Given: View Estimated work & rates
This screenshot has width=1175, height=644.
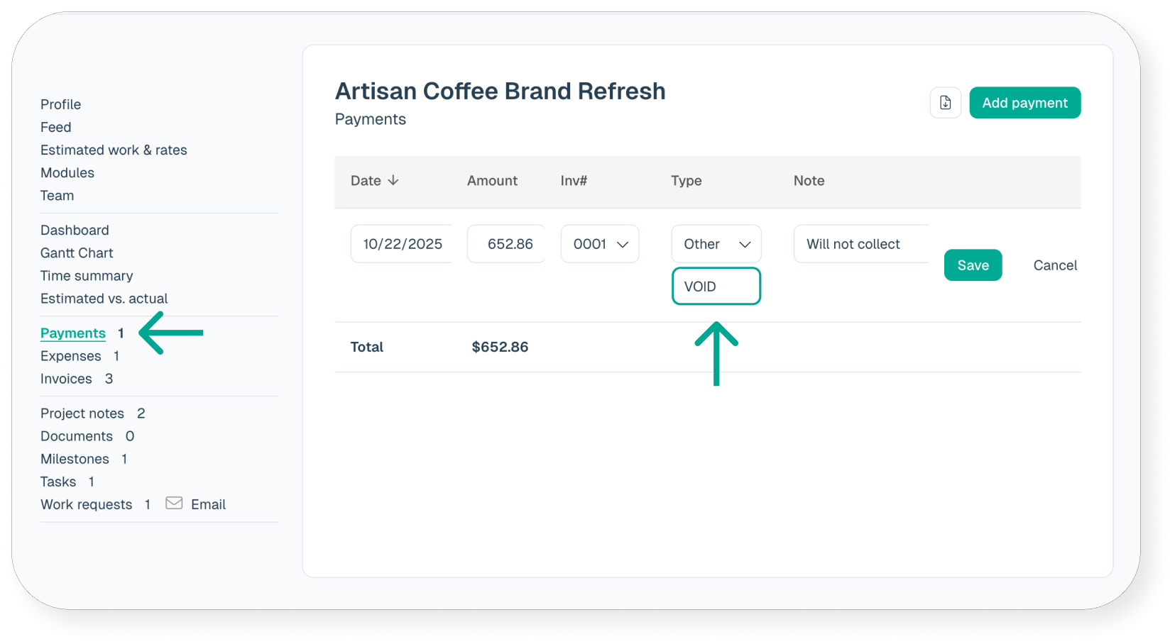Looking at the screenshot, I should (x=114, y=150).
